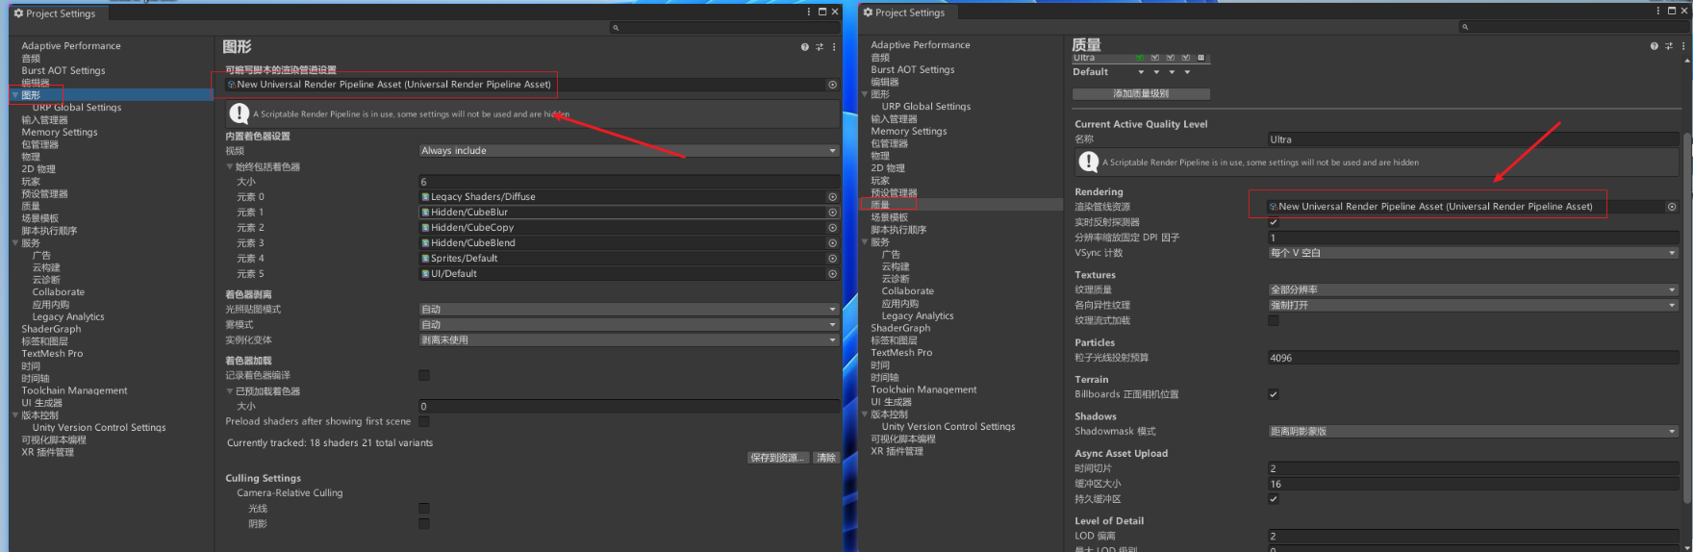Pick object for 元素 1 Hidden/CubeBlur
The height and width of the screenshot is (552, 1693).
[833, 213]
